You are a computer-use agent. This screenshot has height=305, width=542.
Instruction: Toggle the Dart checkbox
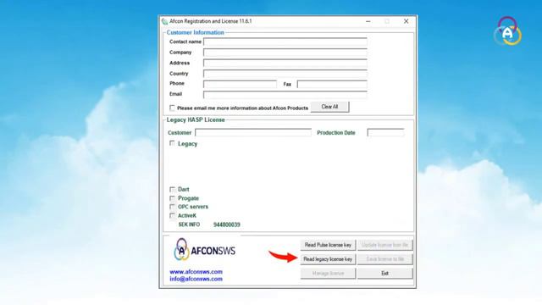pyautogui.click(x=172, y=190)
